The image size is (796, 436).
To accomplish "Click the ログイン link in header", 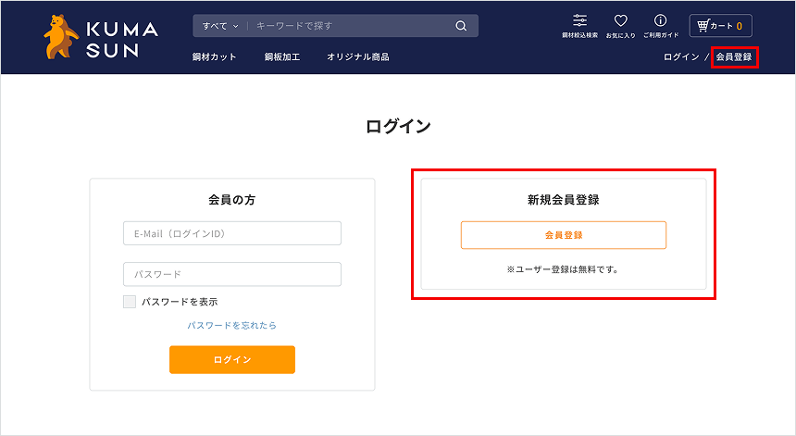I will (x=681, y=57).
